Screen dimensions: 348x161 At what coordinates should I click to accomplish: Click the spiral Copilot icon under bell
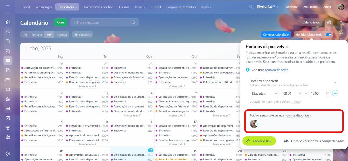[x=341, y=32]
